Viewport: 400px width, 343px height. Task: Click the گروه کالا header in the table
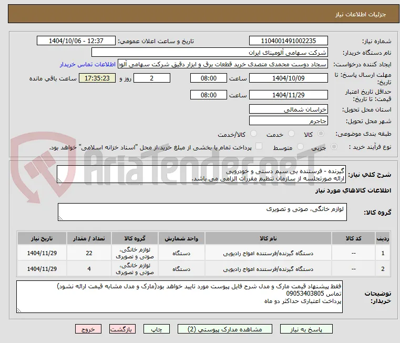pyautogui.click(x=135, y=238)
